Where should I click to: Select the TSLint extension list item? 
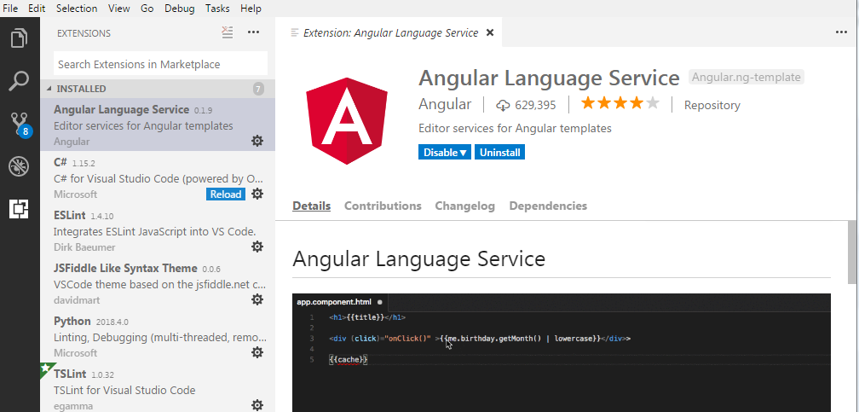pyautogui.click(x=158, y=386)
